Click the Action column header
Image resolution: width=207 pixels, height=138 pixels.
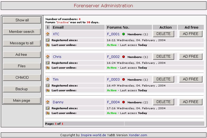point(165,27)
